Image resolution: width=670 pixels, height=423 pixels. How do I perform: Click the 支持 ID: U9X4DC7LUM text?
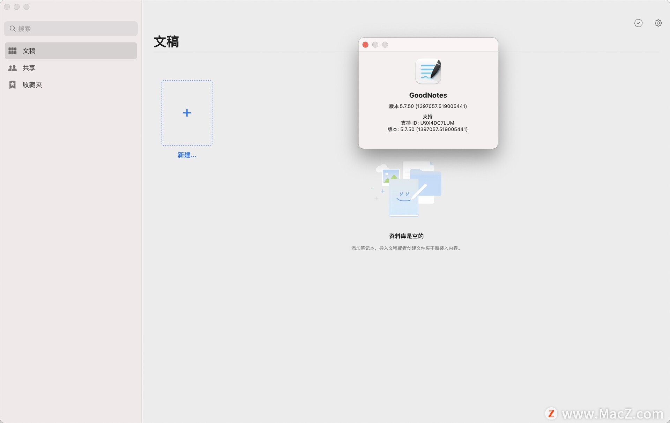pos(427,123)
